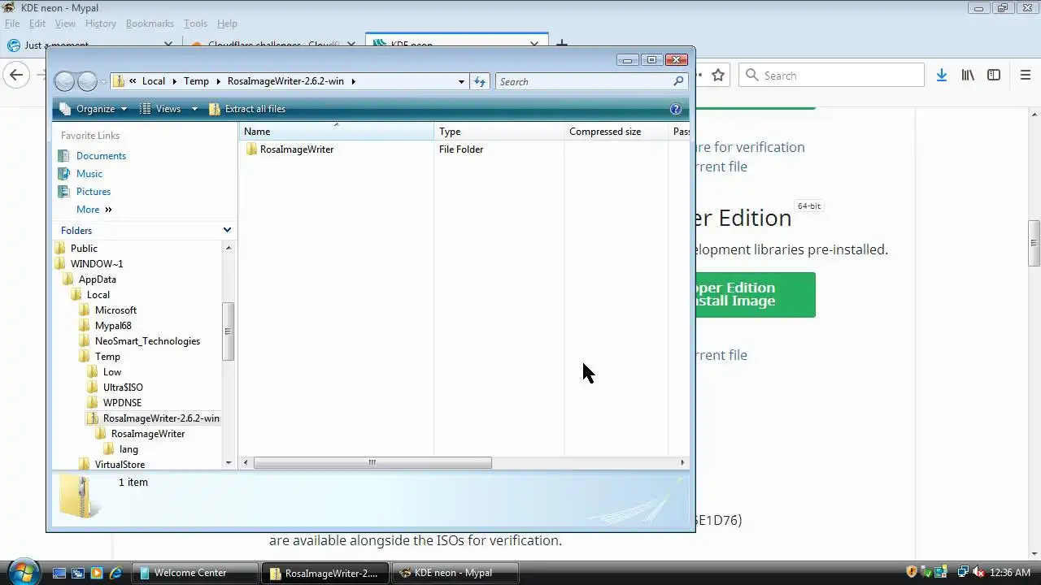1041x585 pixels.
Task: Open the Mypal Library icon
Action: pyautogui.click(x=968, y=76)
